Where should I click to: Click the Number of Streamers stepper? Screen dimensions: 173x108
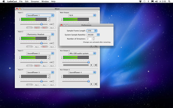pos(94,39)
